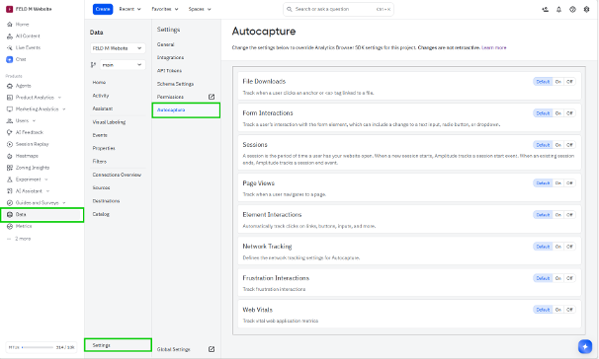Open Agents icon in Products list
Screen dimensions: 599x359
pos(10,86)
